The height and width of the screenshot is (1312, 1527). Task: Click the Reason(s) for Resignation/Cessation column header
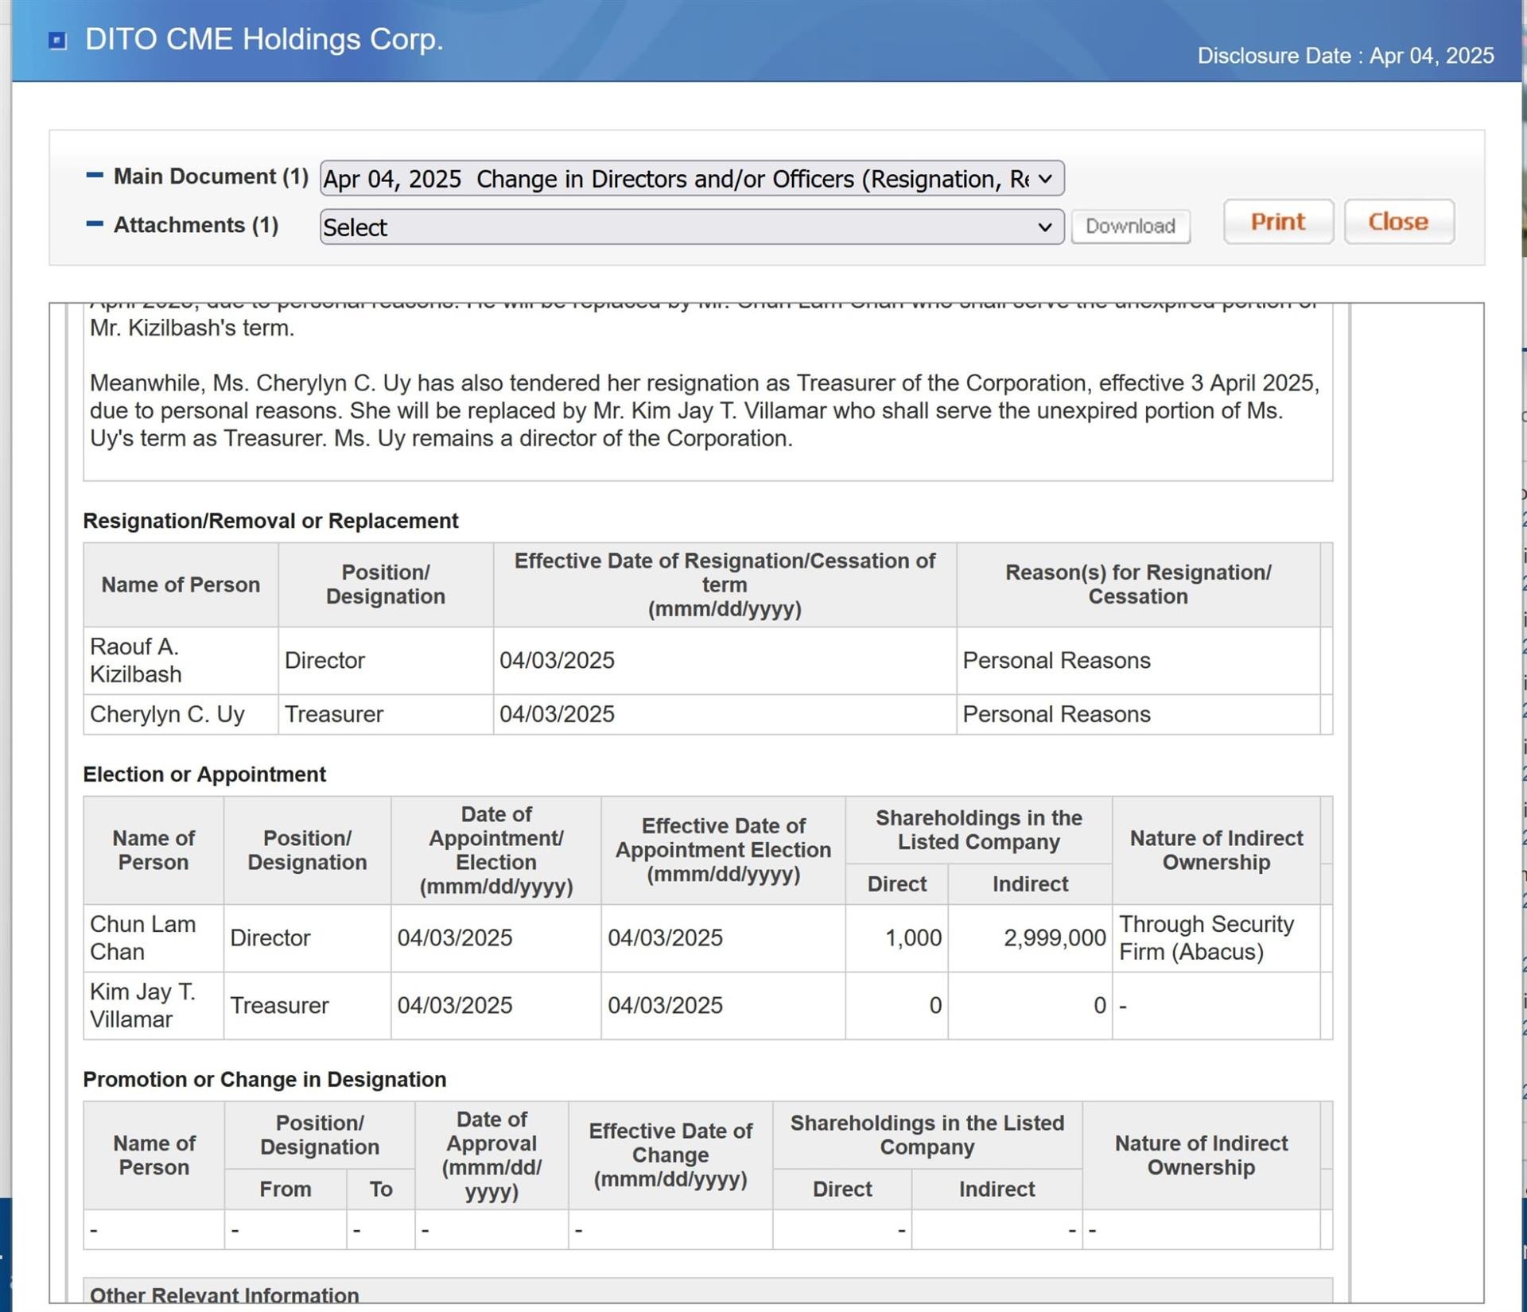[x=1138, y=584]
